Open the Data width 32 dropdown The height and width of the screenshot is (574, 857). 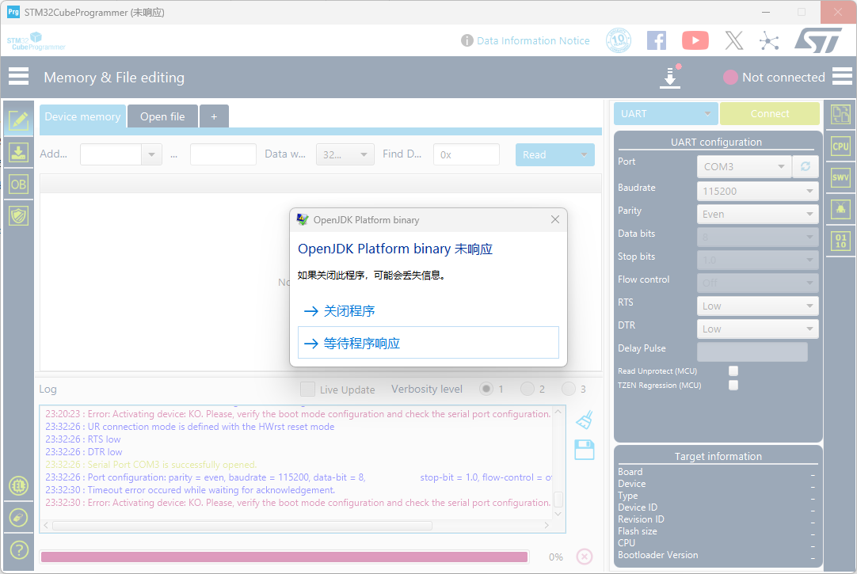click(345, 154)
